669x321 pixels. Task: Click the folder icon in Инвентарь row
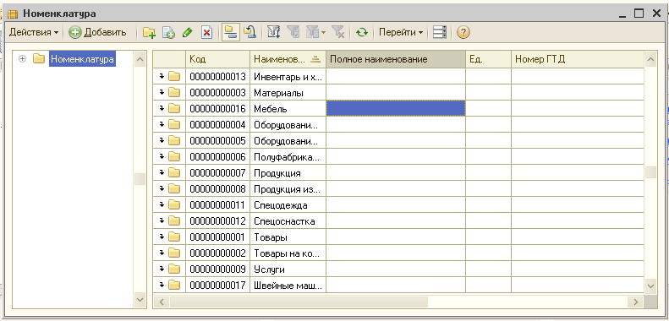(174, 76)
